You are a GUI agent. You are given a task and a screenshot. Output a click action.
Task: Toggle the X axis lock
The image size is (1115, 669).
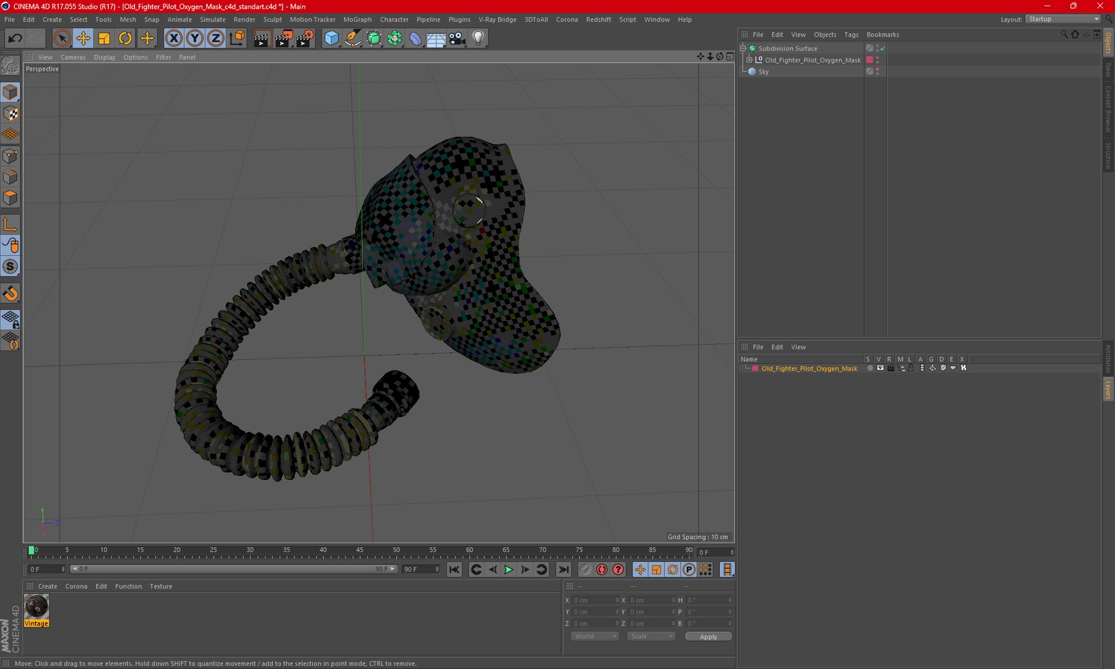(x=174, y=38)
